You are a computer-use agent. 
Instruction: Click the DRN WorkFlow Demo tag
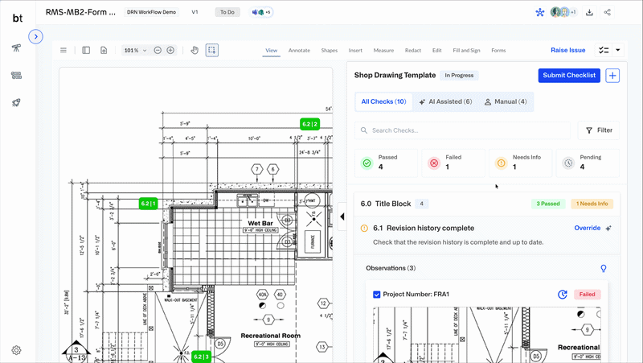(x=151, y=12)
